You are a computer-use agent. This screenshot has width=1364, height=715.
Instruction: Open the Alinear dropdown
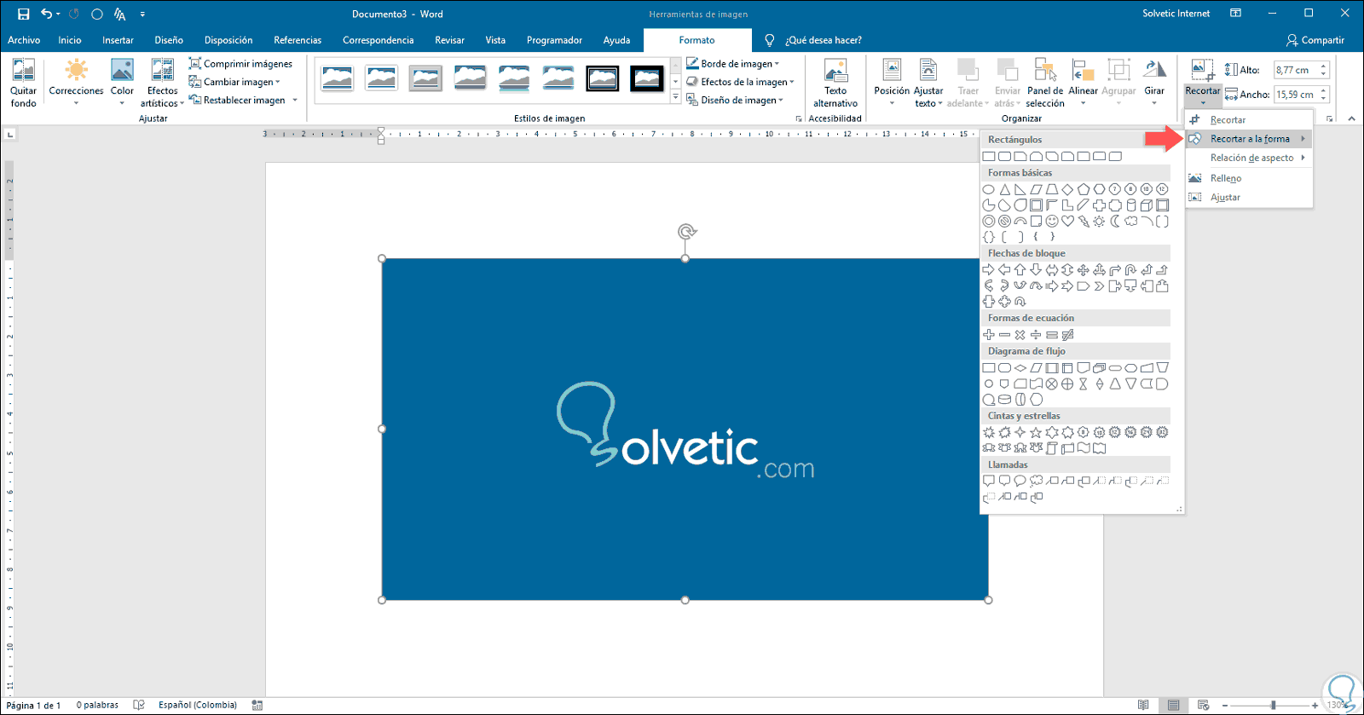click(1083, 83)
